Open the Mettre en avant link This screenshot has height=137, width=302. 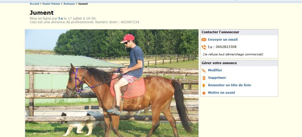pyautogui.click(x=222, y=92)
